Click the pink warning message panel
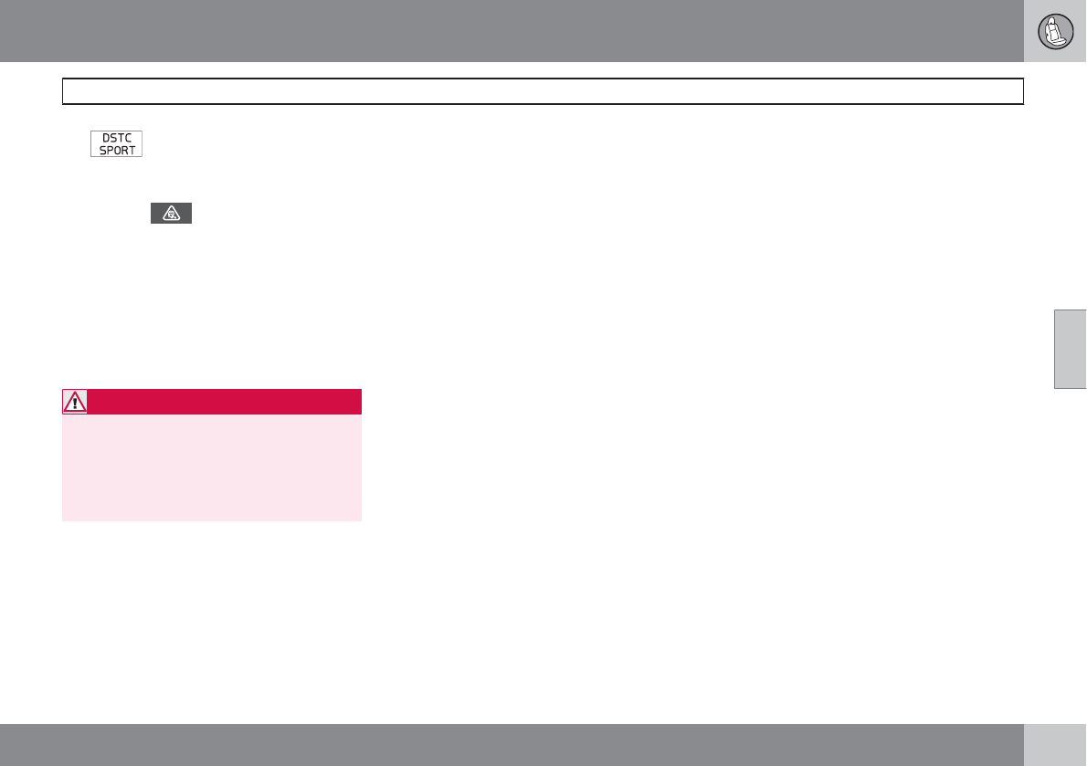This screenshot has width=1087, height=766. click(x=212, y=467)
